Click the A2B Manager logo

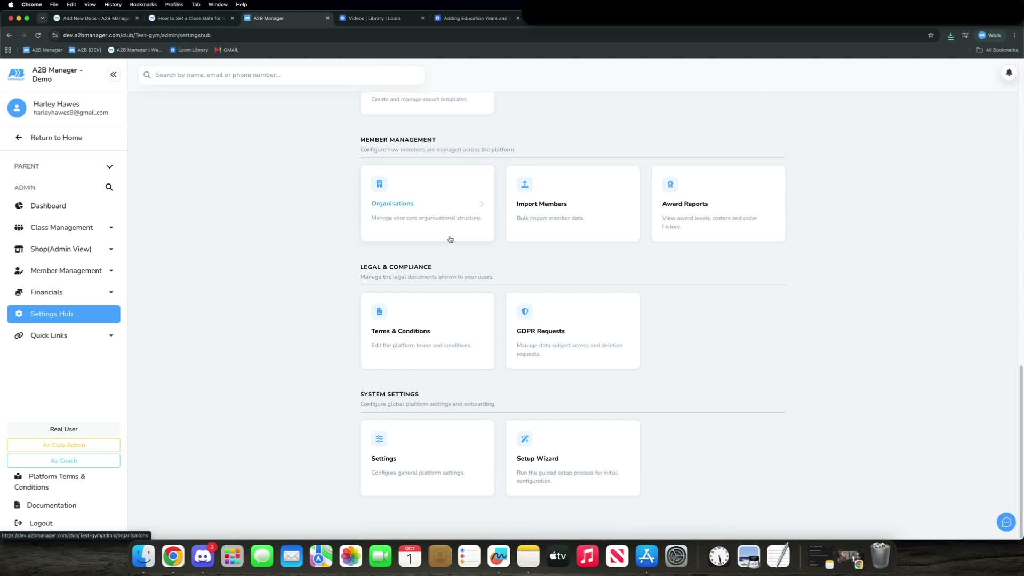[x=16, y=74]
